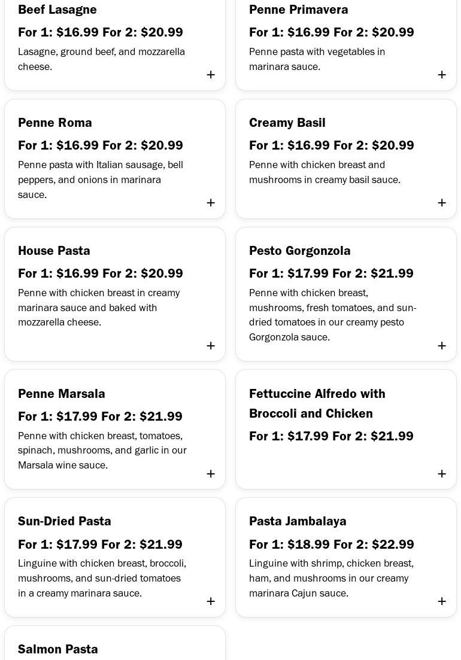461x660 pixels.
Task: Click the Pesto Gorgonzola title
Action: click(x=300, y=251)
